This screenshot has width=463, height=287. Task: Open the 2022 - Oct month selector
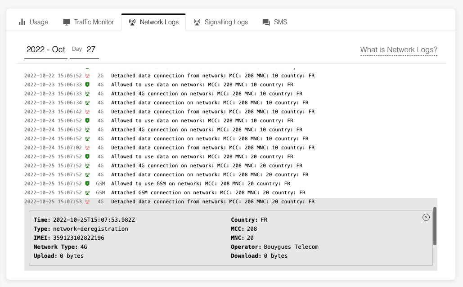click(x=45, y=49)
